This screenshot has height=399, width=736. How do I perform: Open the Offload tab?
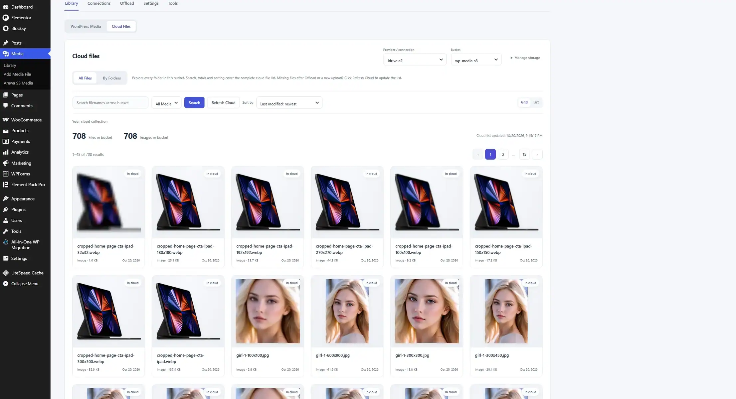click(127, 3)
